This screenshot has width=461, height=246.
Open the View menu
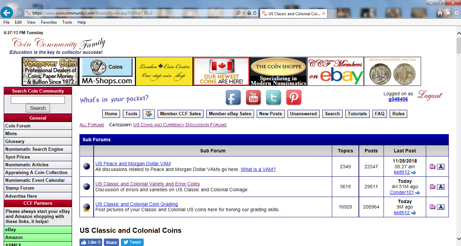(31, 22)
